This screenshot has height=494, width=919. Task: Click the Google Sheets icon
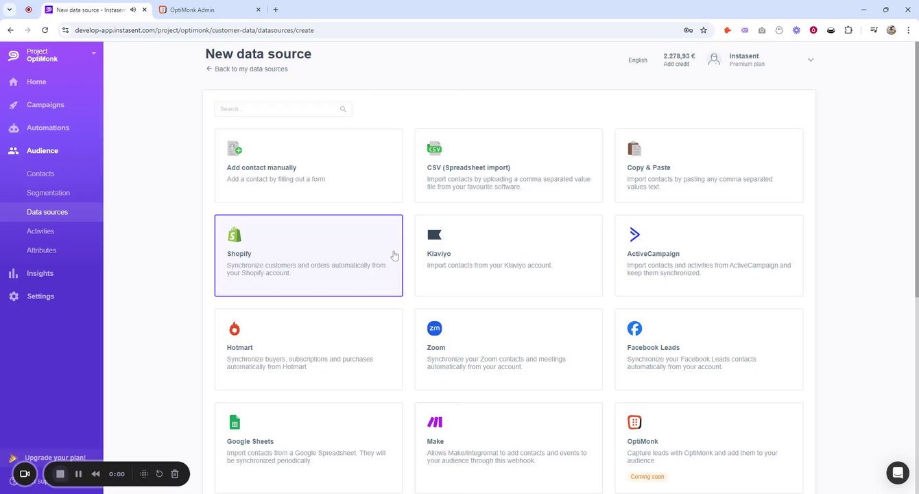[235, 422]
